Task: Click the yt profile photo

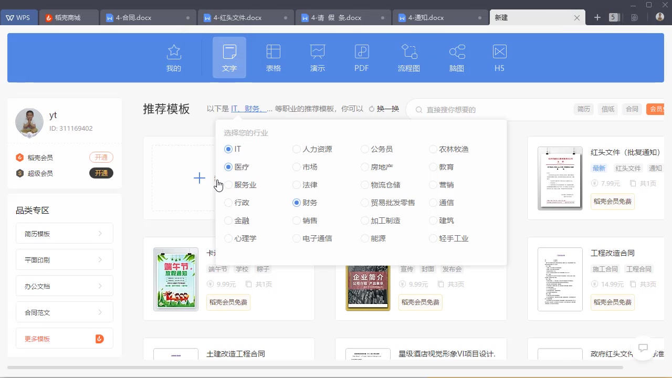Action: 29,123
